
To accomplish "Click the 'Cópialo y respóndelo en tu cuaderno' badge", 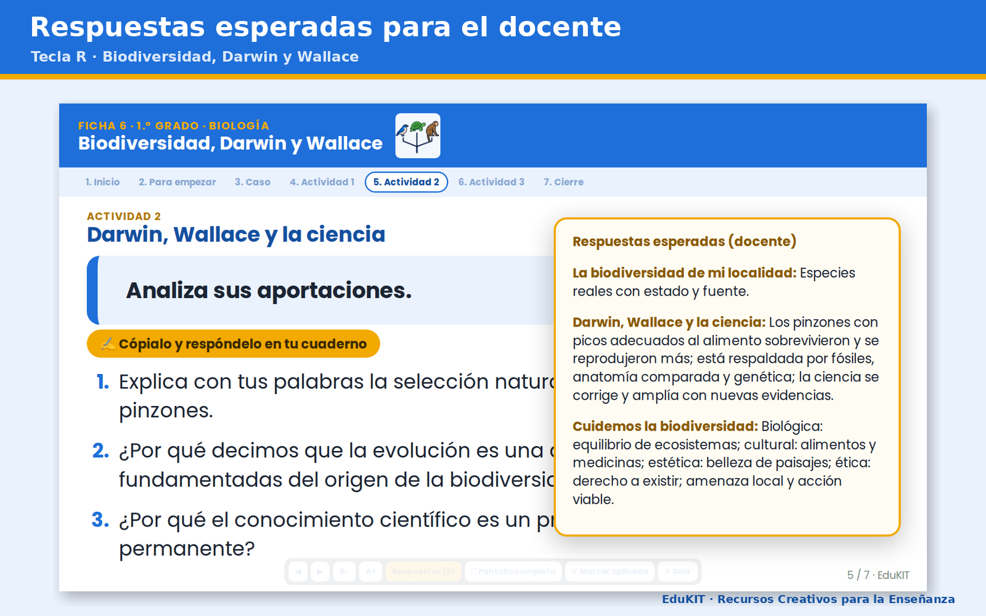I will click(234, 344).
